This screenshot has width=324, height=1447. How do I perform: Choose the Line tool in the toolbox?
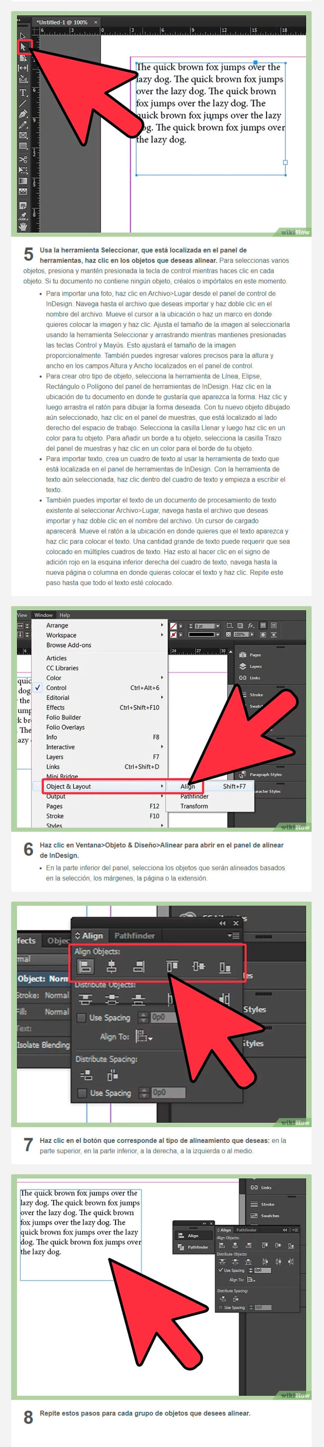coord(23,103)
